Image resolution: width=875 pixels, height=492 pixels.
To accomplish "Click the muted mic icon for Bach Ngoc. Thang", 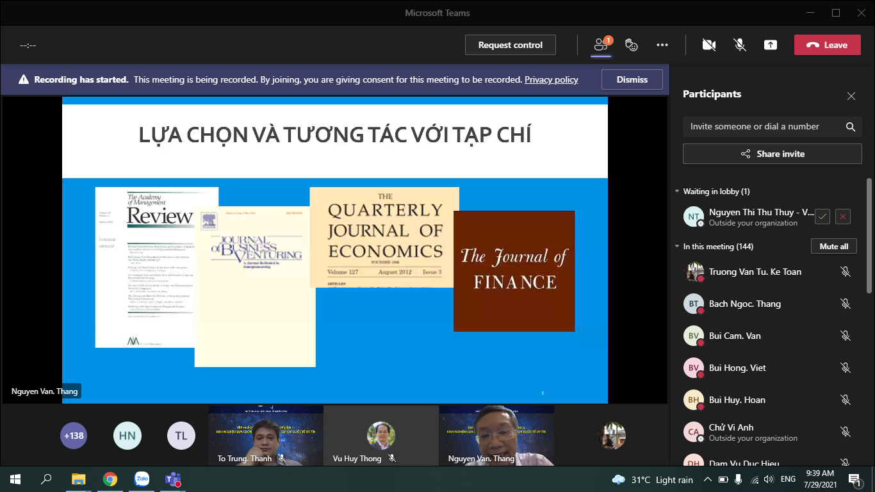I will click(846, 304).
